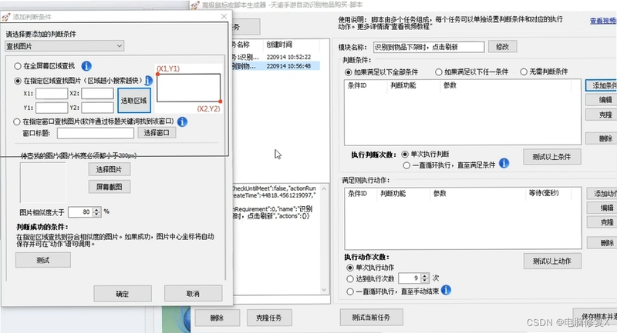Click the 屏幕截图 button

click(x=110, y=187)
